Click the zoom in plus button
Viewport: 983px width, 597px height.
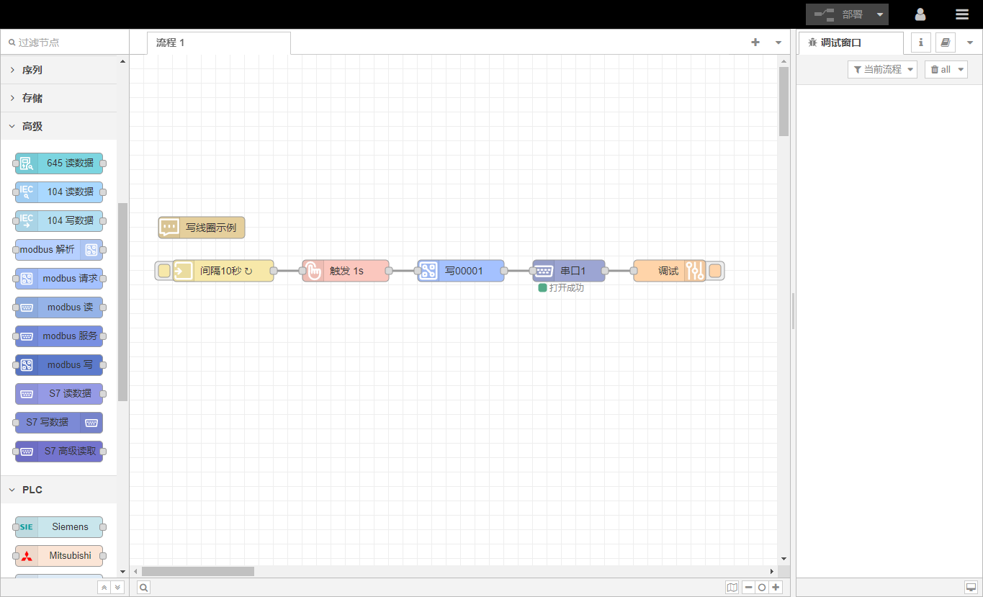(x=776, y=588)
